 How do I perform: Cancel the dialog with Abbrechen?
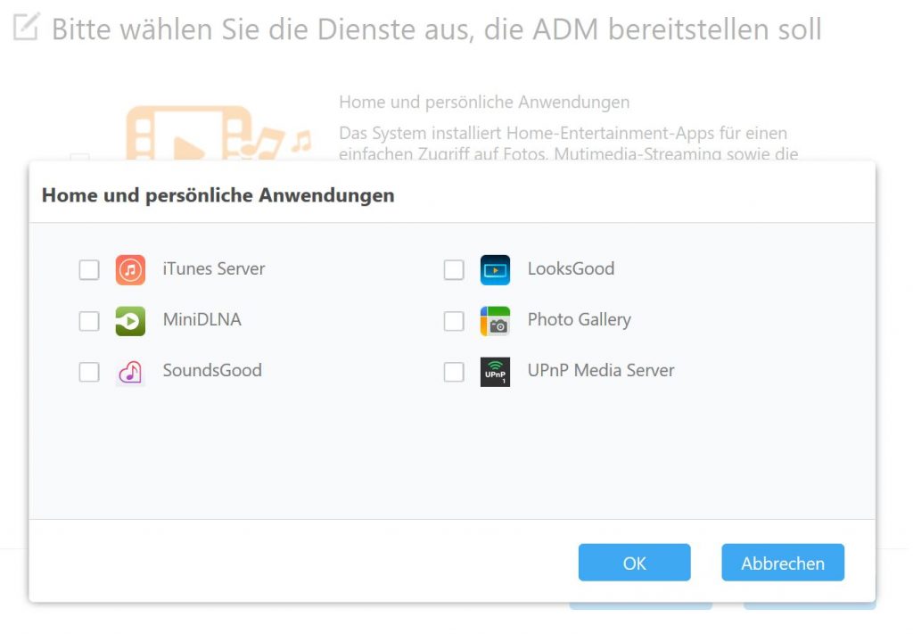tap(783, 563)
